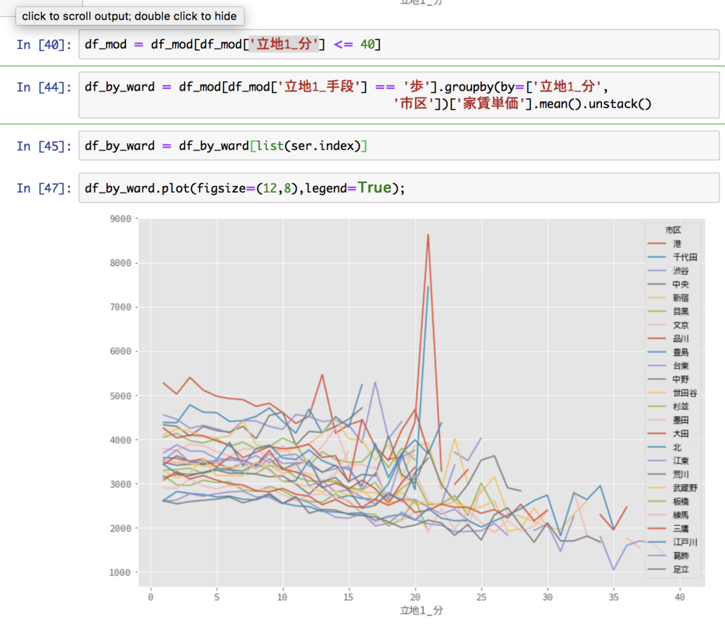Click the tall red spike peak in chart

point(428,235)
